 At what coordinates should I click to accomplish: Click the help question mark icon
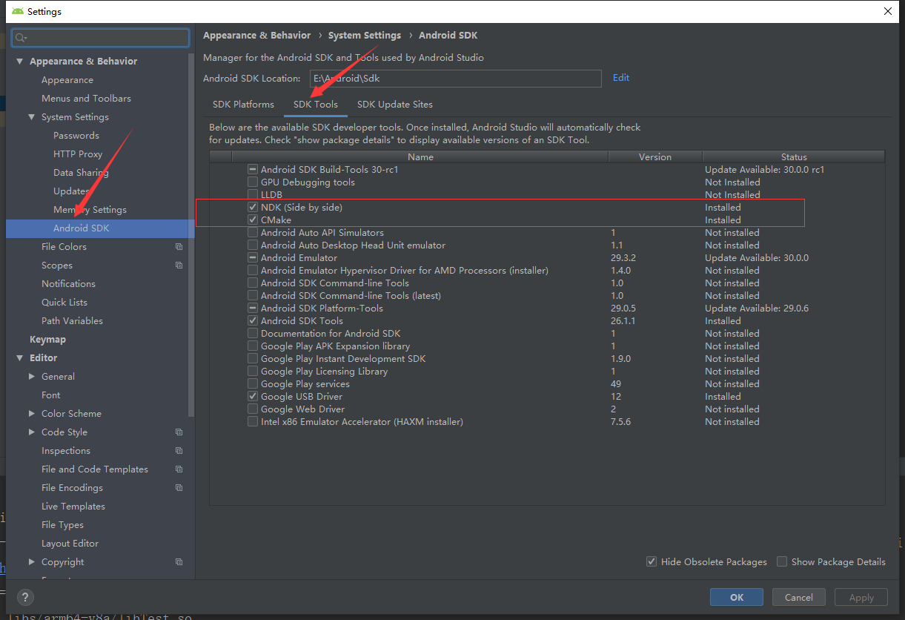click(x=25, y=598)
